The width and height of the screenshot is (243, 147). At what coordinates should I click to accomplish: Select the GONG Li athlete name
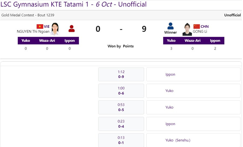[x=200, y=31]
